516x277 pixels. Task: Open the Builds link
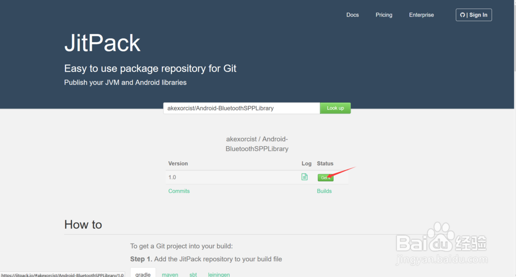[x=324, y=191]
